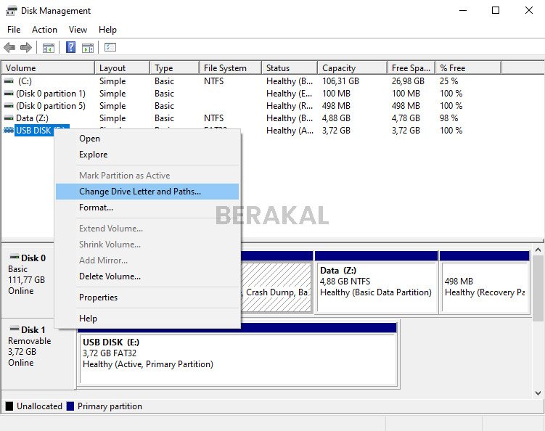Sort by the Free Spa... column header
The width and height of the screenshot is (545, 431).
[x=411, y=67]
